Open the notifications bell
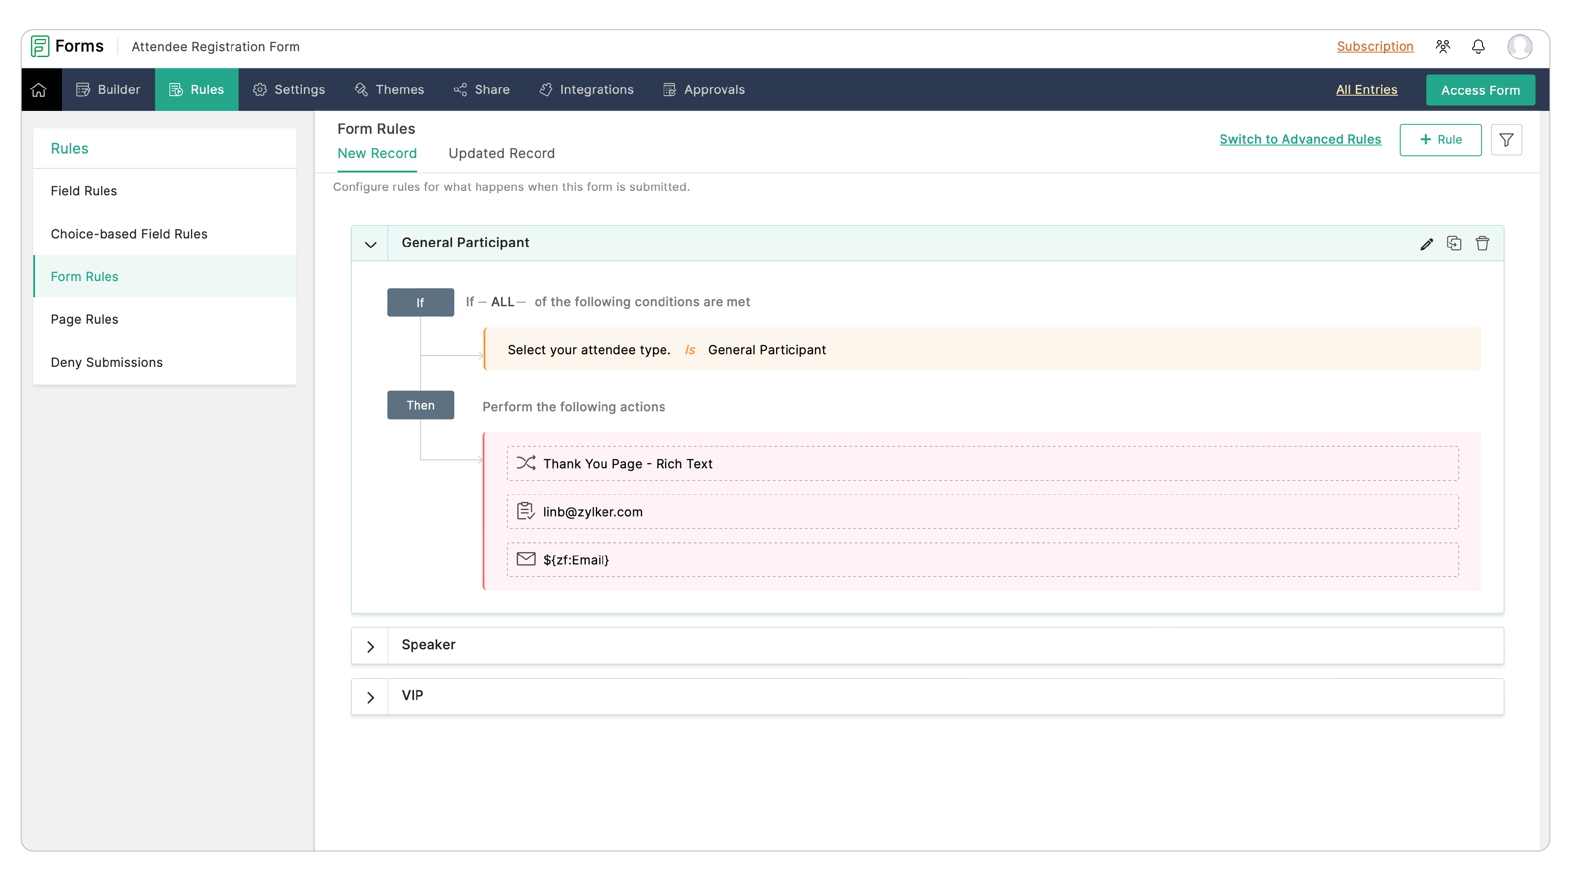This screenshot has height=881, width=1571. [x=1478, y=46]
